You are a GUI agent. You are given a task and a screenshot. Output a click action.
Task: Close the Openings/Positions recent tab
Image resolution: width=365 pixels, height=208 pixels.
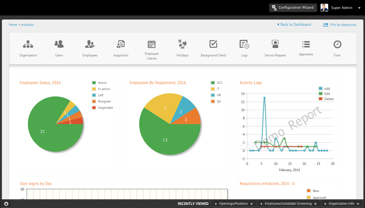point(252,204)
